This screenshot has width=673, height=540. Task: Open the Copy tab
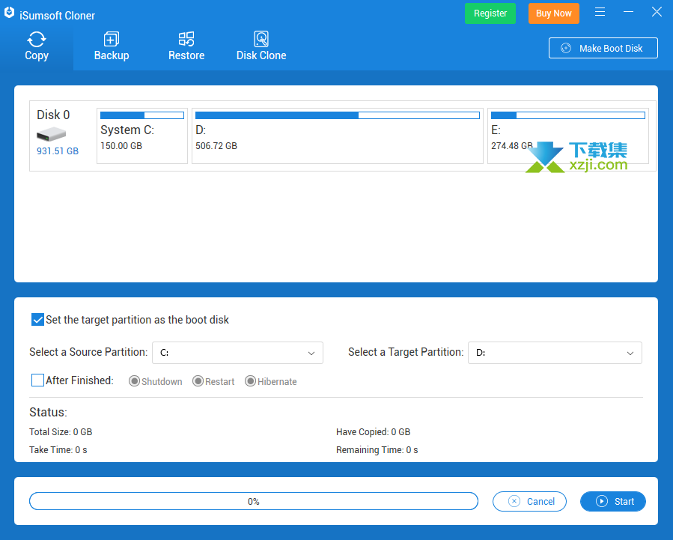coord(37,46)
